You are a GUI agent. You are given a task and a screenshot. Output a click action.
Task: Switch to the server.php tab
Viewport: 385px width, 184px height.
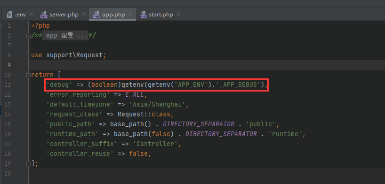click(x=64, y=15)
